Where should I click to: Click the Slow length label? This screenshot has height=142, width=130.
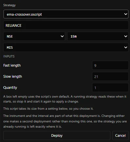tap(12, 76)
